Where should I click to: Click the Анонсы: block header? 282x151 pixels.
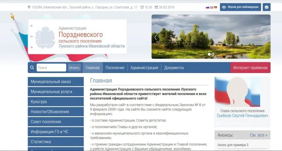tap(226, 135)
